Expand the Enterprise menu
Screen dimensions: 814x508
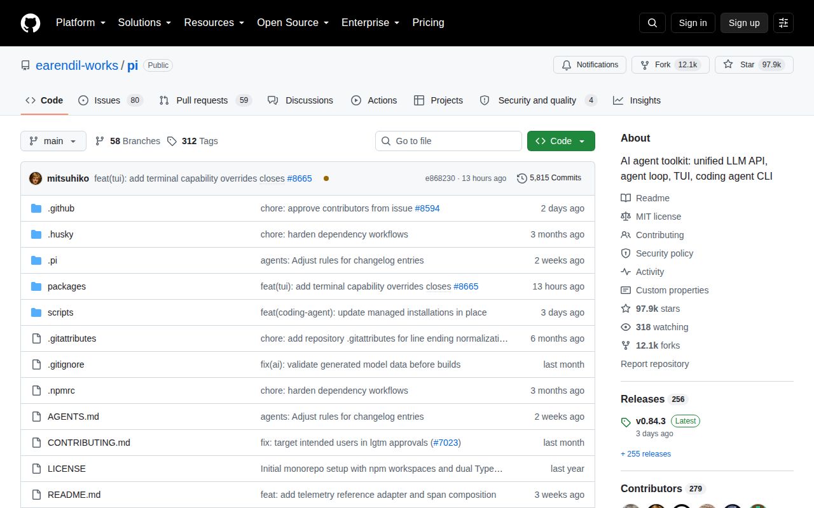click(x=370, y=23)
